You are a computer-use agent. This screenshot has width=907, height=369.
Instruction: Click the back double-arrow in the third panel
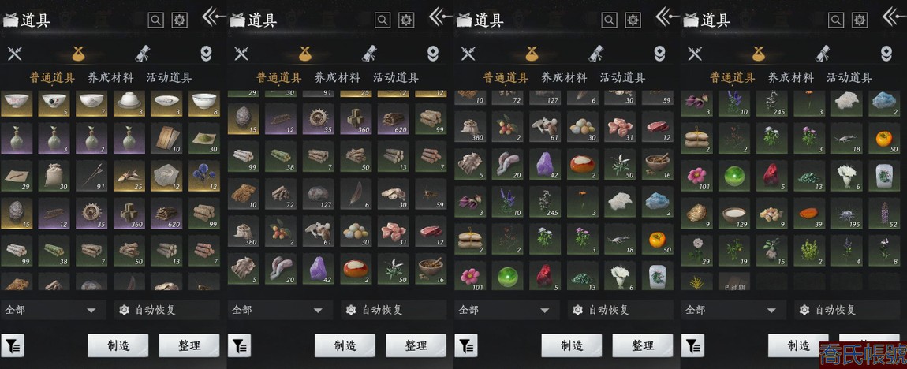pos(667,16)
